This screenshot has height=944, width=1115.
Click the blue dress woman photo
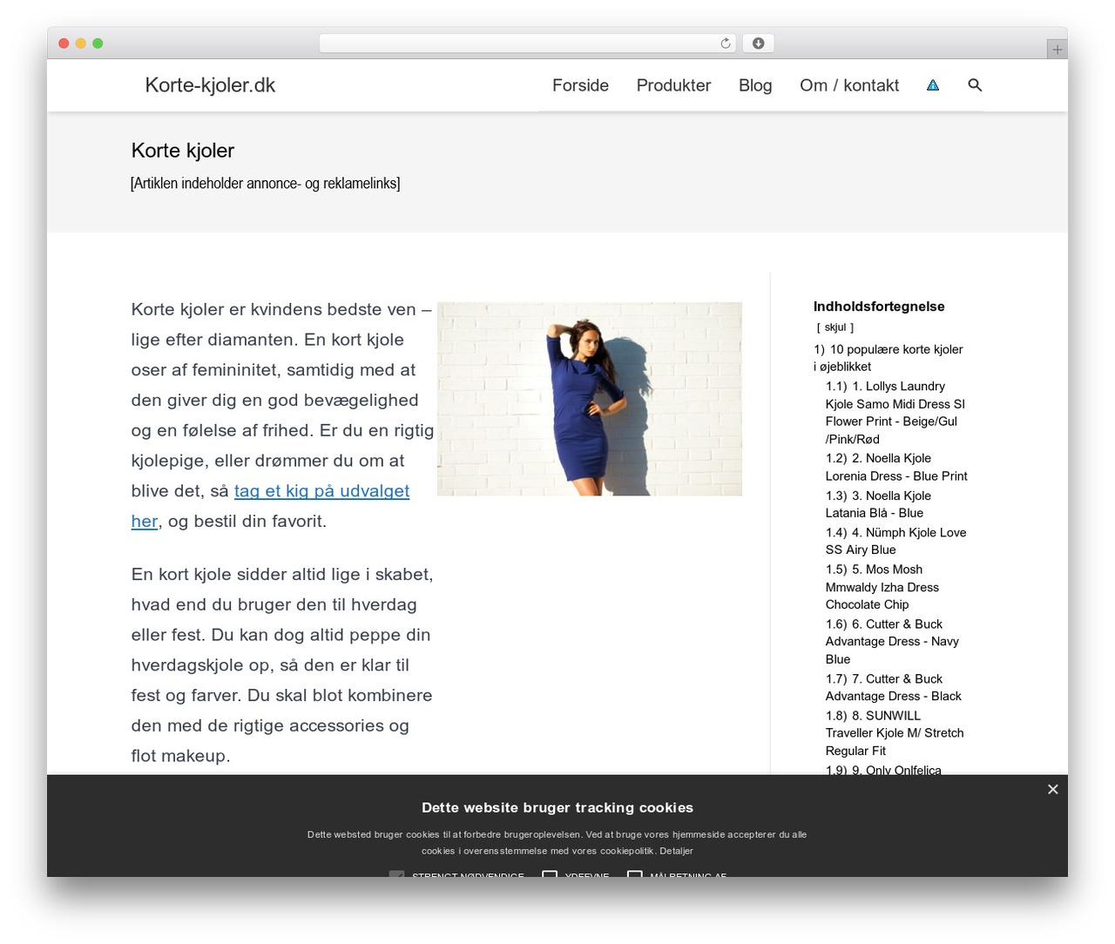pos(590,399)
